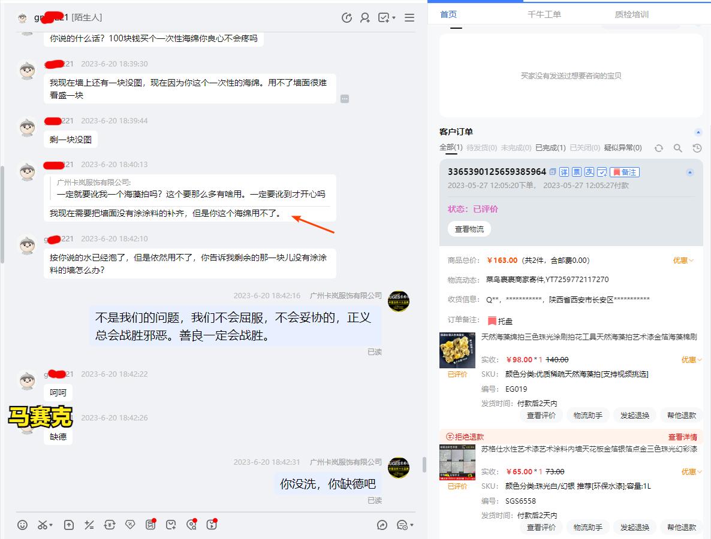Open the emoji picker in chat toolbar
This screenshot has height=539, width=711.
pyautogui.click(x=22, y=525)
